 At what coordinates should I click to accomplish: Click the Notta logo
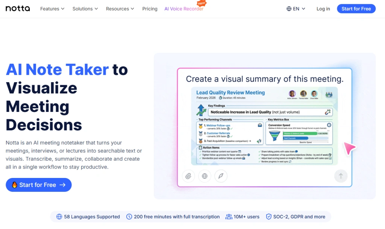click(18, 9)
